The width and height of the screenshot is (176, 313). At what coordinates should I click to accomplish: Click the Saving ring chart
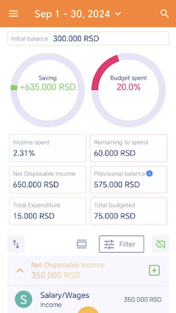(x=48, y=90)
